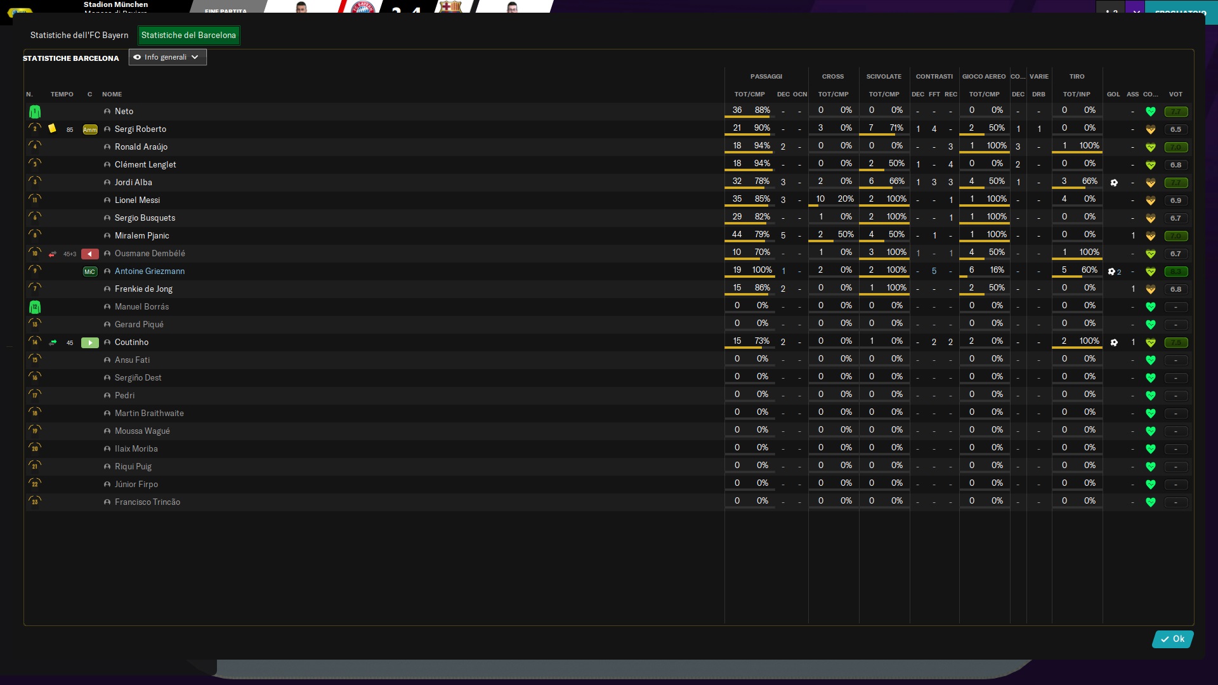Click Sergi Roberto's yellow card icon
The width and height of the screenshot is (1218, 685).
coord(52,129)
